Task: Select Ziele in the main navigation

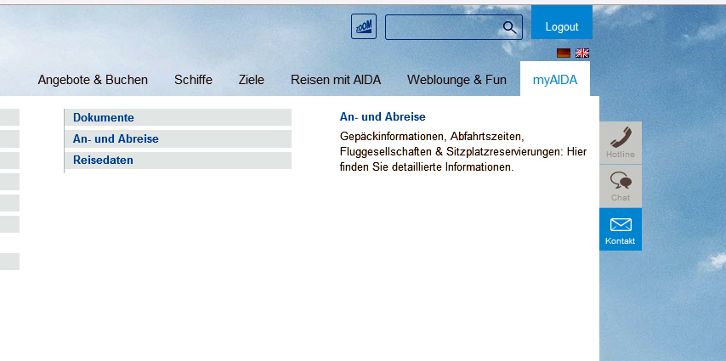Action: tap(251, 80)
